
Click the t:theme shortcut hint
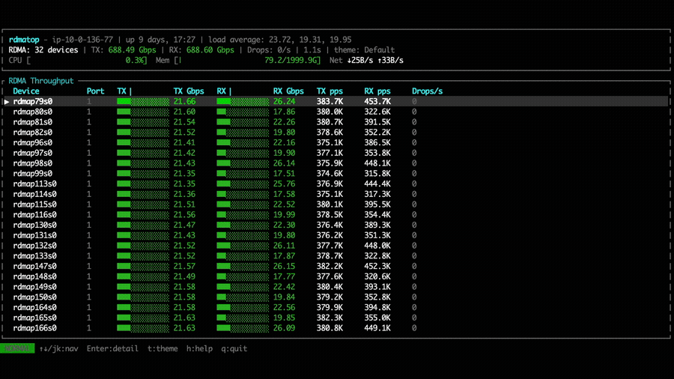[163, 348]
